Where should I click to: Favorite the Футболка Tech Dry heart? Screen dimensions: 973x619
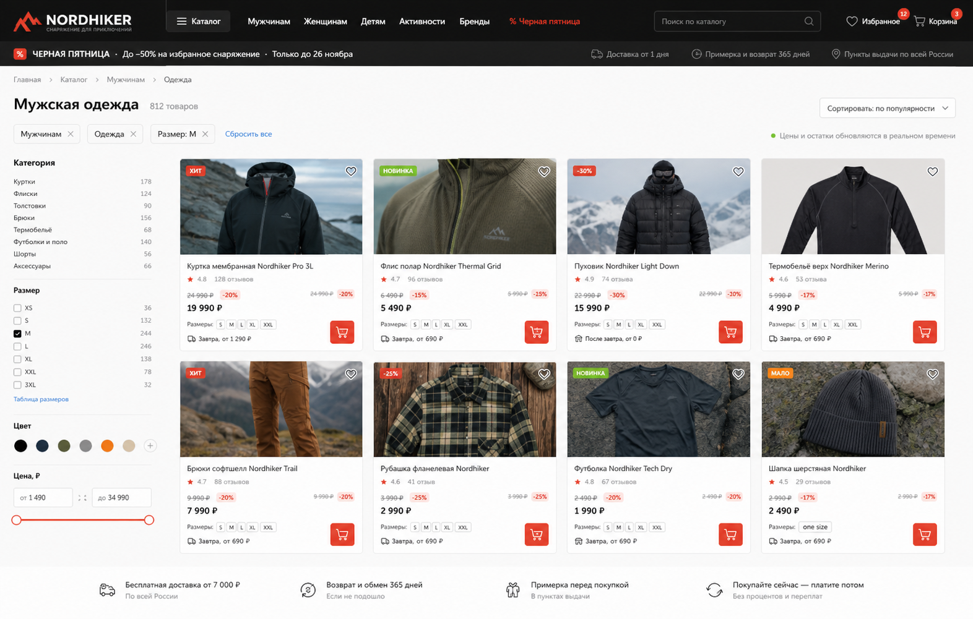(x=738, y=374)
